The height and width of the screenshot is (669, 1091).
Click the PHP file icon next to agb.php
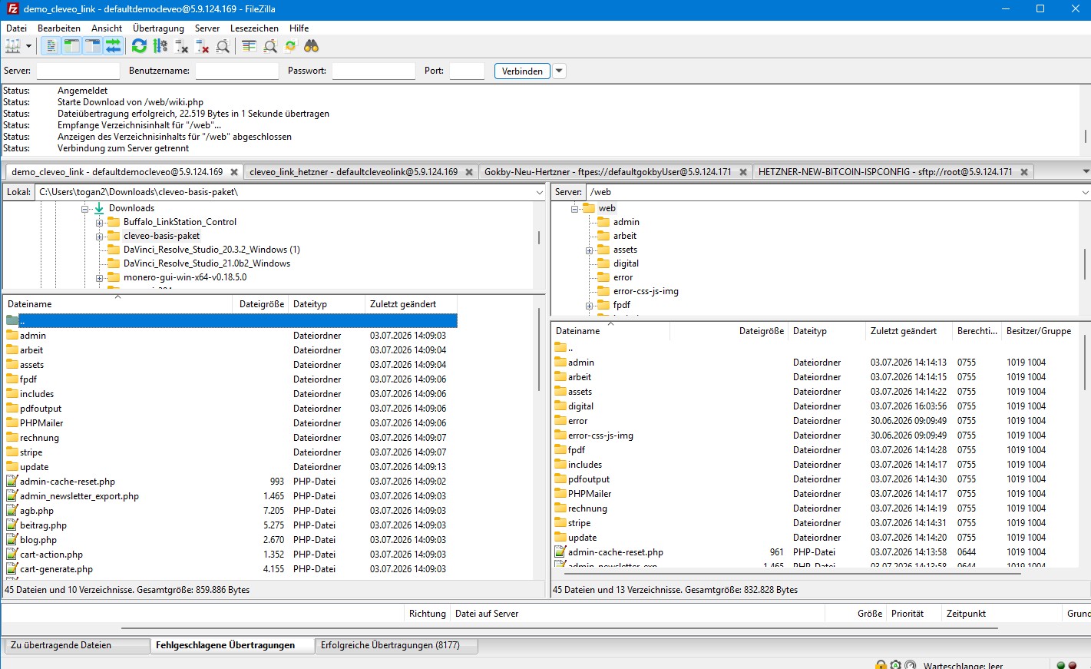pos(12,511)
